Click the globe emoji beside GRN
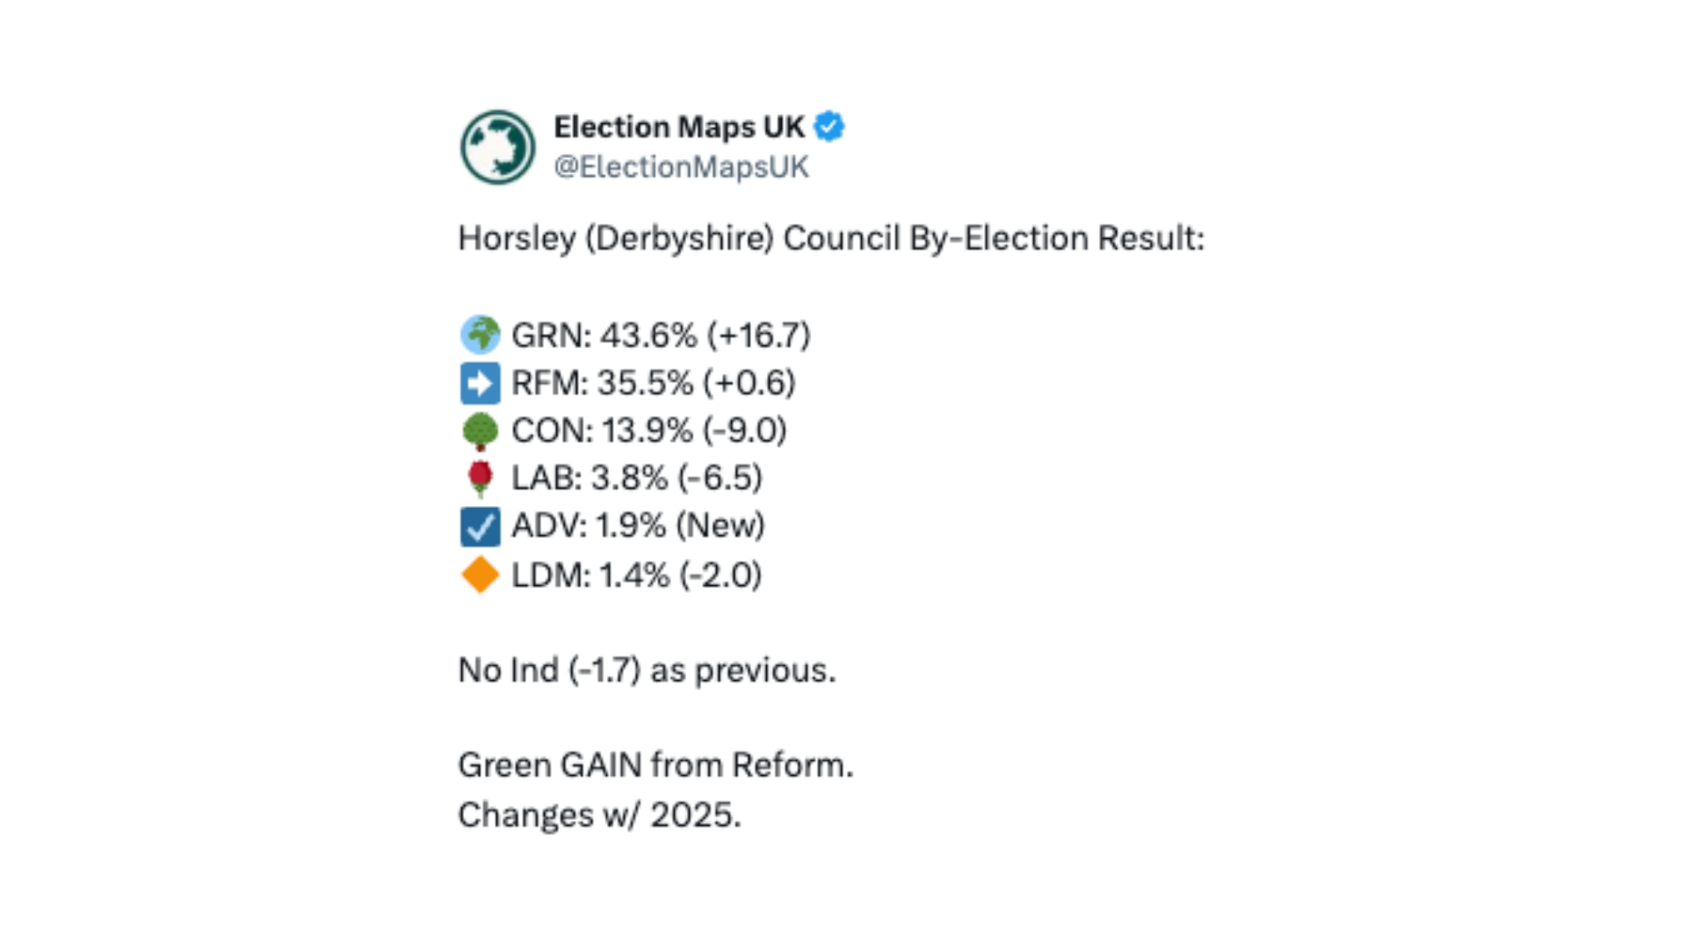Image resolution: width=1687 pixels, height=949 pixels. 480,335
